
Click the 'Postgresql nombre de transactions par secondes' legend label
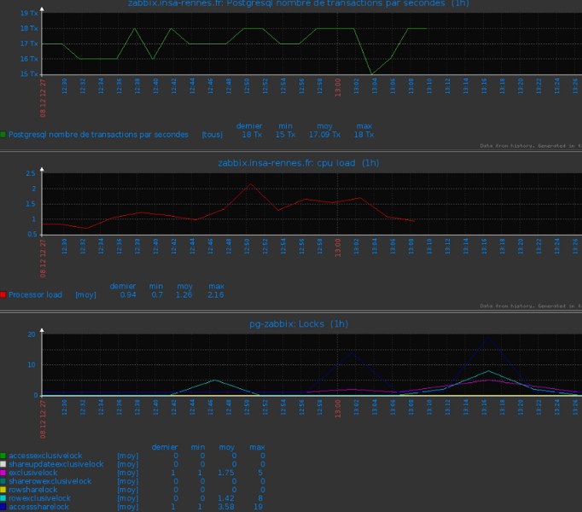tap(98, 135)
